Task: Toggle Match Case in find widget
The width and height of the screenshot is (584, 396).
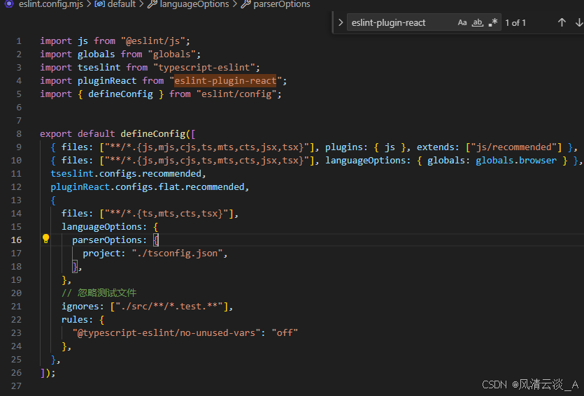Action: pyautogui.click(x=462, y=22)
